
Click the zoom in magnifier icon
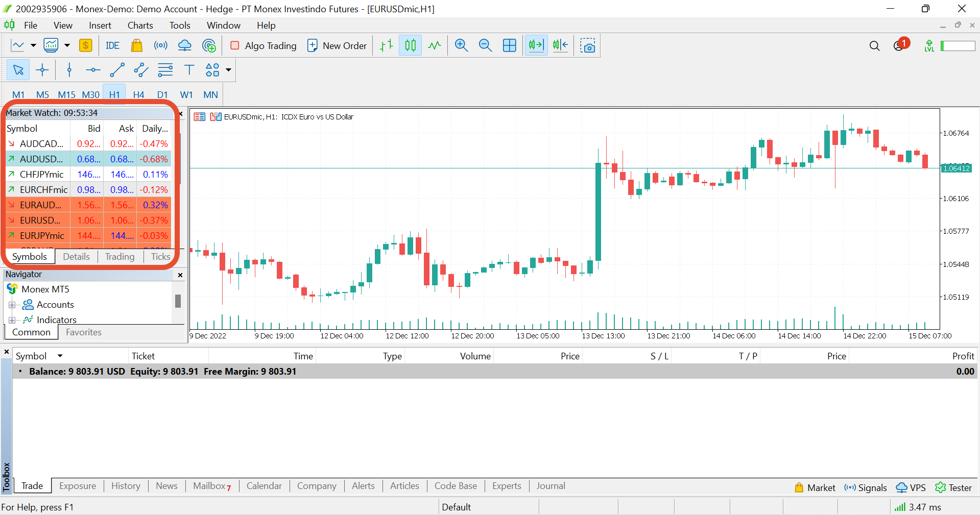(x=461, y=45)
